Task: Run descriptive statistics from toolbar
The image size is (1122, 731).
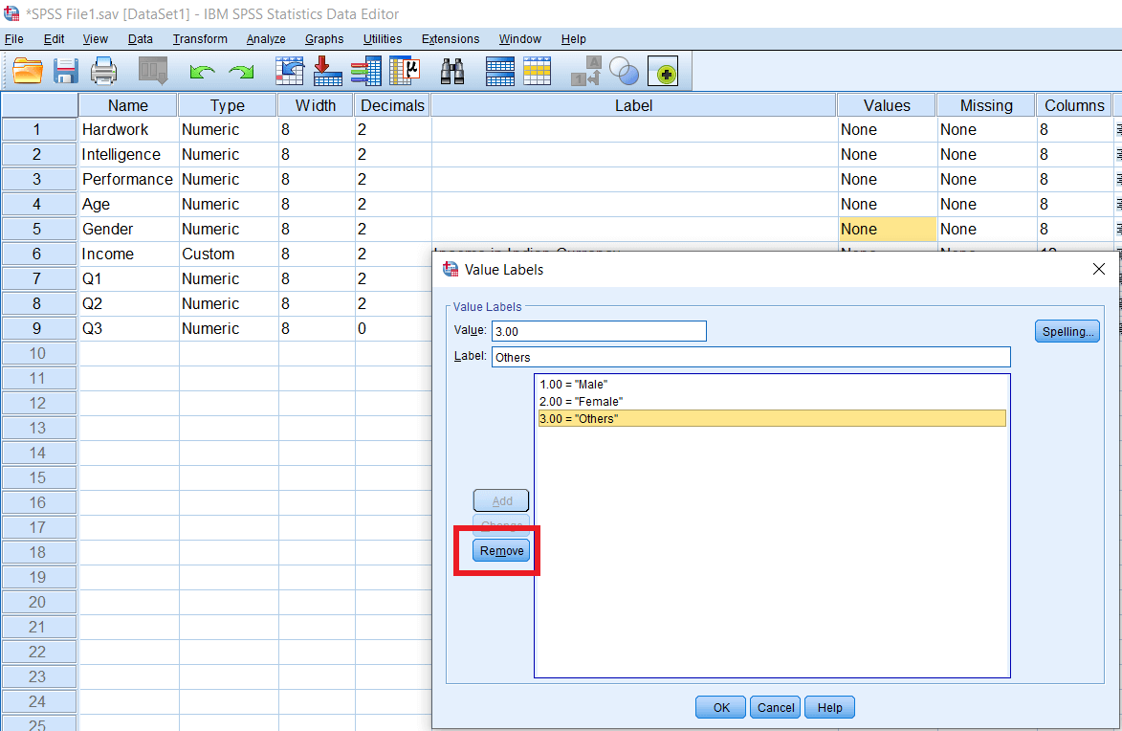Action: pos(403,71)
